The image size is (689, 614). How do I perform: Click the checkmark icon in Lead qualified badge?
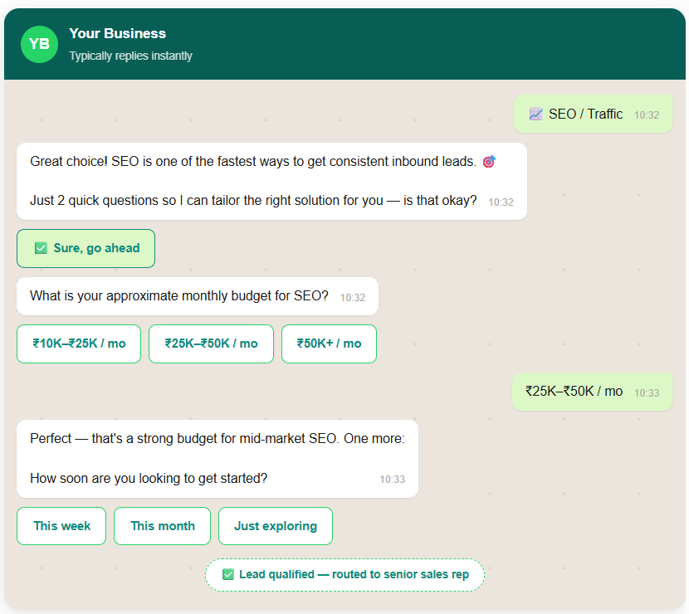click(x=228, y=574)
